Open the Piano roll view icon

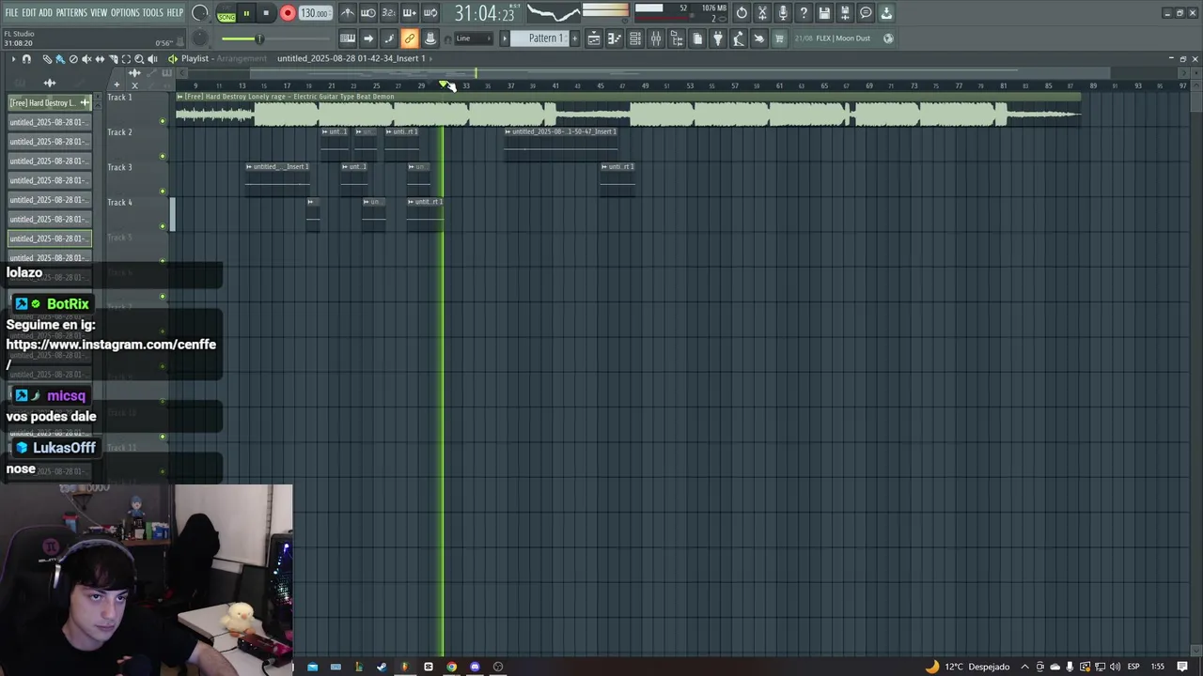615,38
